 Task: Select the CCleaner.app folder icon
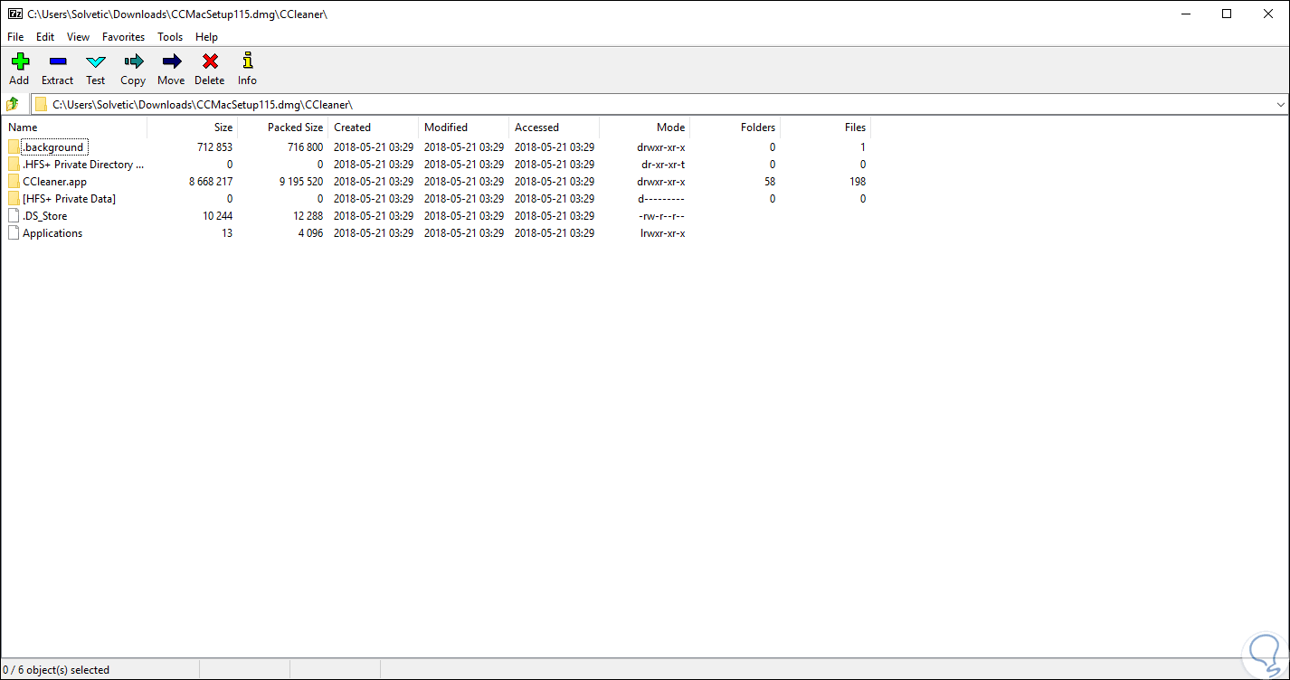pyautogui.click(x=14, y=182)
